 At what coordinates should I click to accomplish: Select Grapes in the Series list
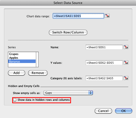[22, 54]
